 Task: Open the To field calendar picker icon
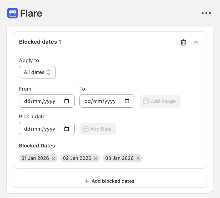(x=127, y=101)
